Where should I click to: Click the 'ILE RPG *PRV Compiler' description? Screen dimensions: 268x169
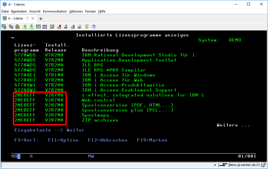(114, 70)
